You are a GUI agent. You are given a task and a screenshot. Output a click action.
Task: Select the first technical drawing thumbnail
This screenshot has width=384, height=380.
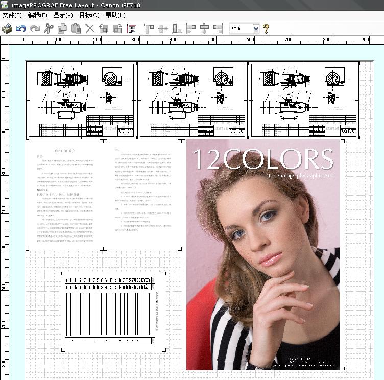pyautogui.click(x=81, y=101)
